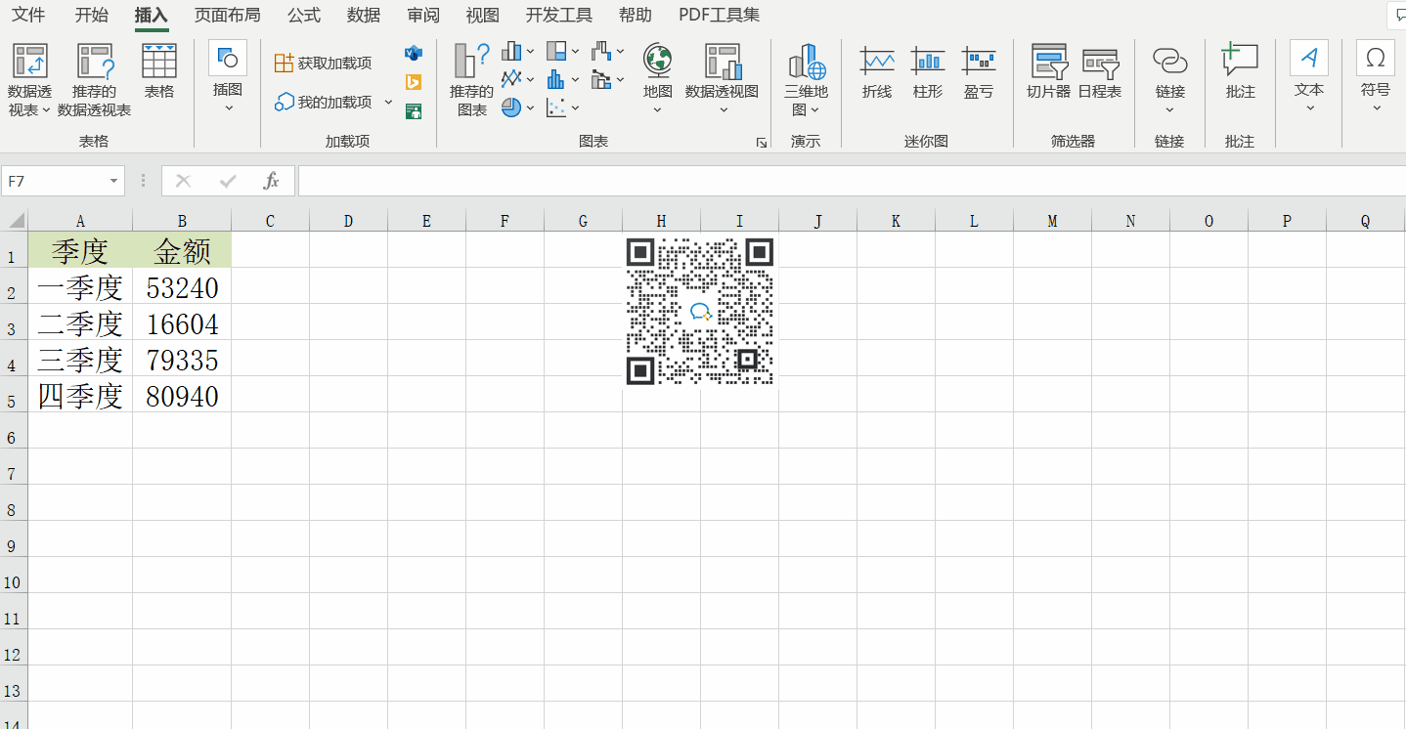
Task: Insert a 盈亏 (win/loss) sparkline
Action: click(x=979, y=72)
